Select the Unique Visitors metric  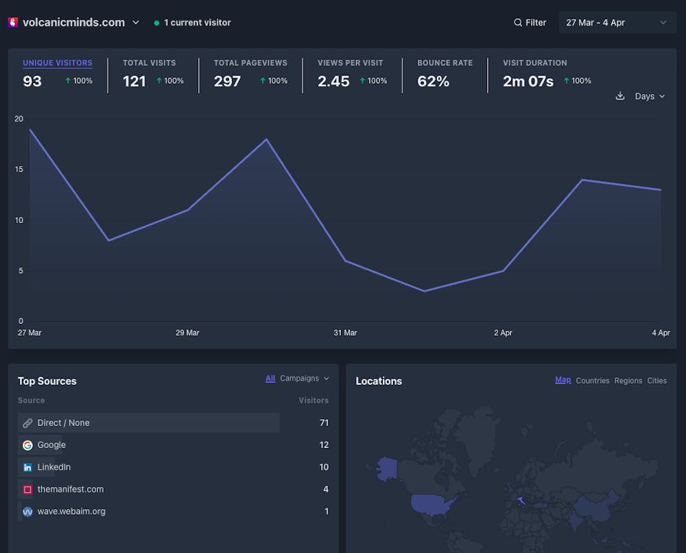tap(58, 63)
